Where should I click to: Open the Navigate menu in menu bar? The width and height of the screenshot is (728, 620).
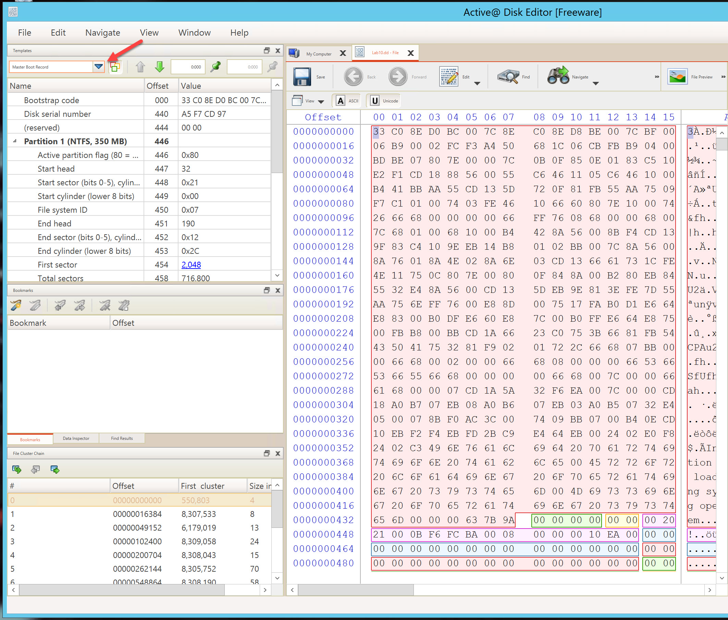click(102, 33)
